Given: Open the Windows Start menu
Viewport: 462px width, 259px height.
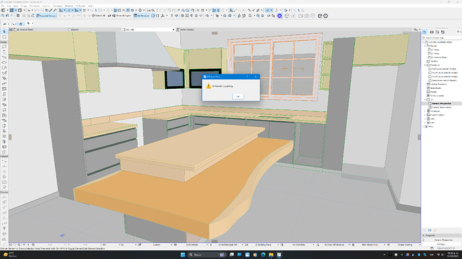Looking at the screenshot, I should [x=183, y=254].
